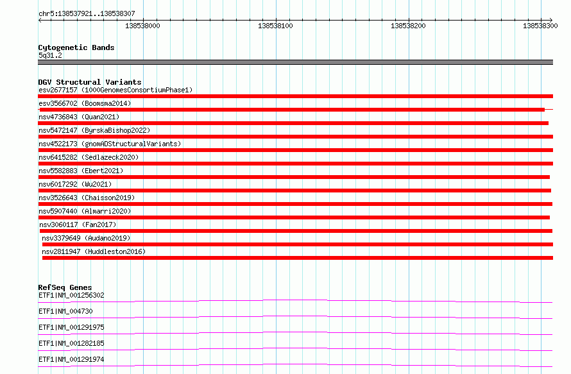This screenshot has height=374, width=571.
Task: Open variant nsv6415282 (Sedlazeck2020) label
Action: point(89,157)
